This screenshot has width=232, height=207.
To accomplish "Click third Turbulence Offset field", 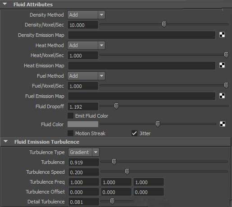I will [149, 192].
